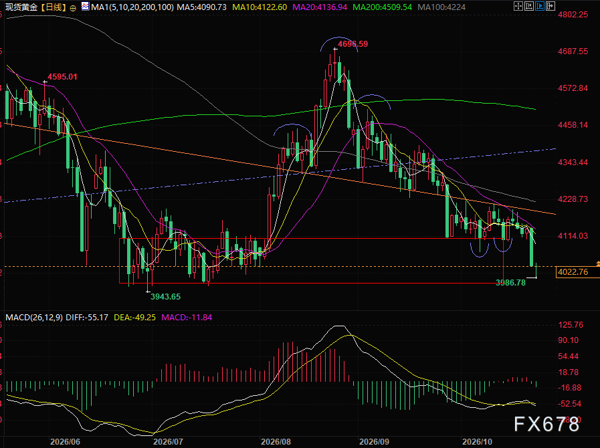Click the 4595.01 price label
Screen dimensions: 600x448
pos(62,76)
